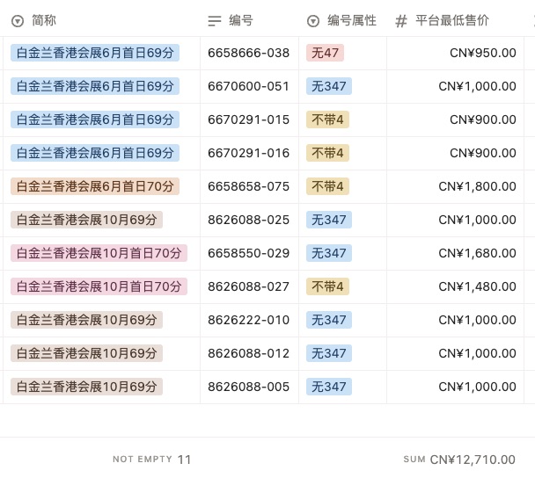The height and width of the screenshot is (478, 535).
Task: Open the 平台最低售价 column header menu
Action: coord(452,20)
